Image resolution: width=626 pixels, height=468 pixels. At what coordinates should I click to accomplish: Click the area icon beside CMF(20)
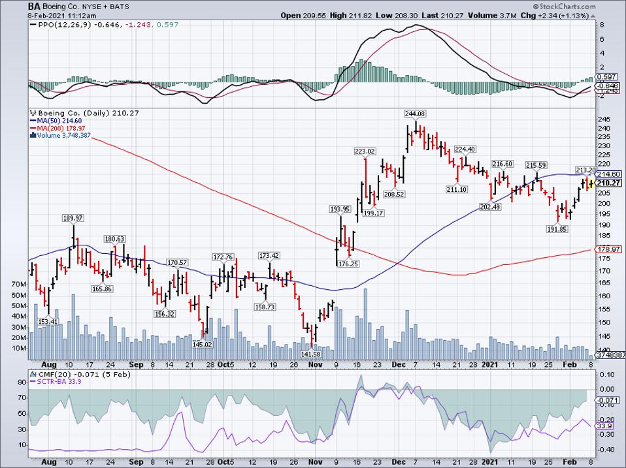[33, 374]
